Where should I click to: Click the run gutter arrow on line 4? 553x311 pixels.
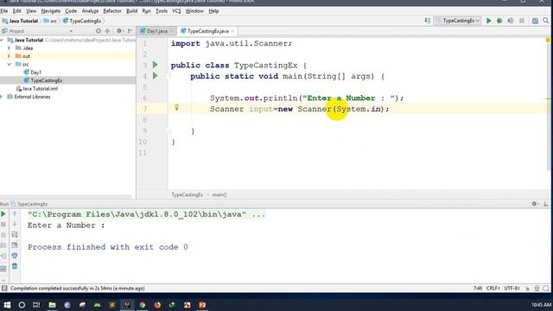pyautogui.click(x=156, y=75)
